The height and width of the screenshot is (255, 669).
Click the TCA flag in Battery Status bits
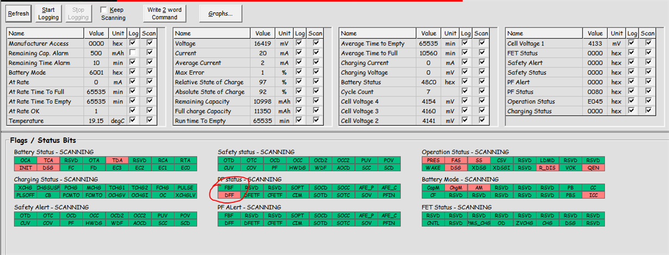pyautogui.click(x=48, y=161)
